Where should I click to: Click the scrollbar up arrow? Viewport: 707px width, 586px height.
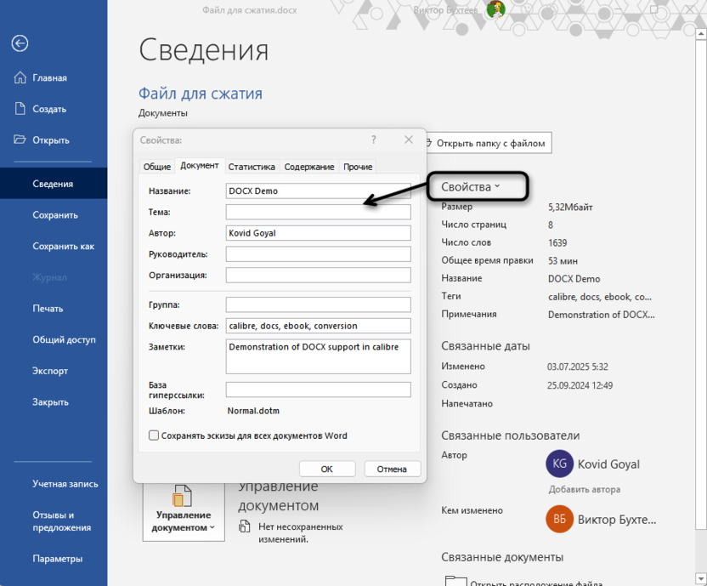701,34
